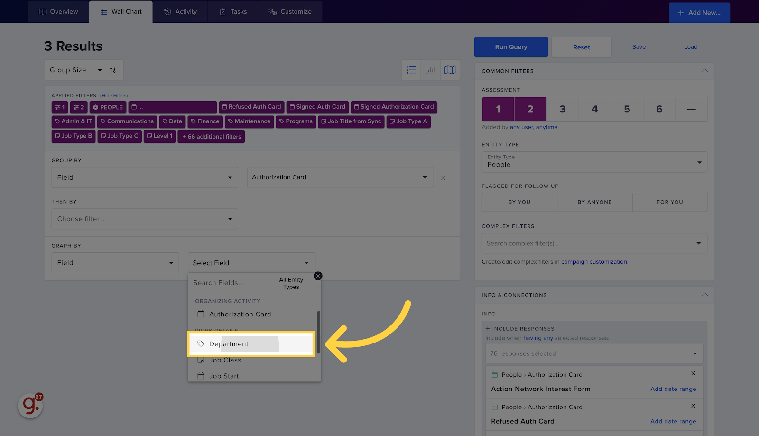Select Job Start with the calendar icon
The image size is (759, 436).
(x=223, y=376)
